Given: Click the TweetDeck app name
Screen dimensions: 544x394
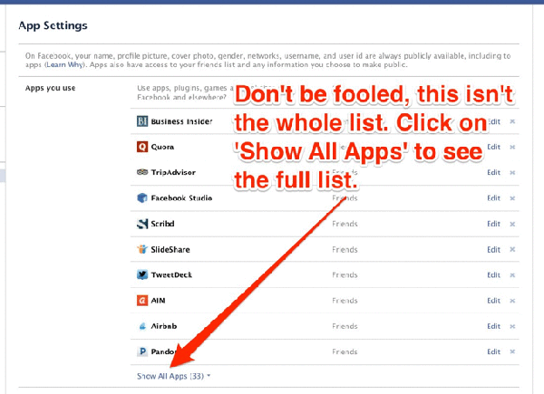Looking at the screenshot, I should point(171,275).
